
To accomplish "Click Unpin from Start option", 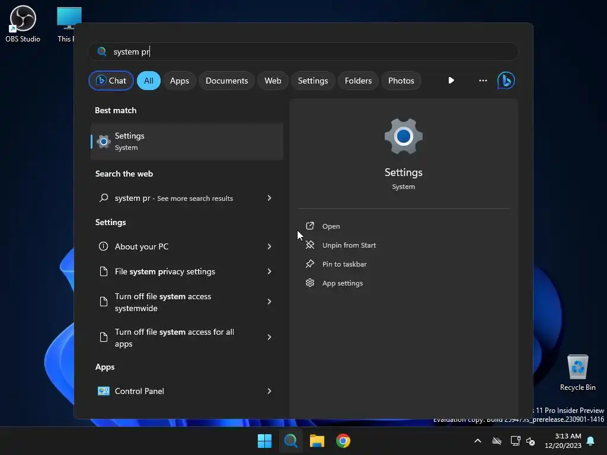I will coord(349,245).
